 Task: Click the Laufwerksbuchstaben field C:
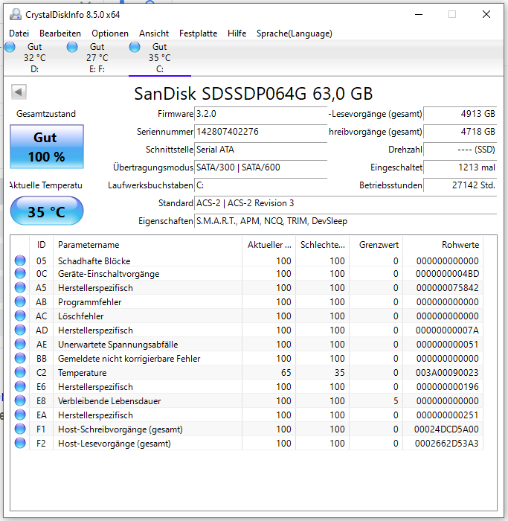pyautogui.click(x=260, y=185)
